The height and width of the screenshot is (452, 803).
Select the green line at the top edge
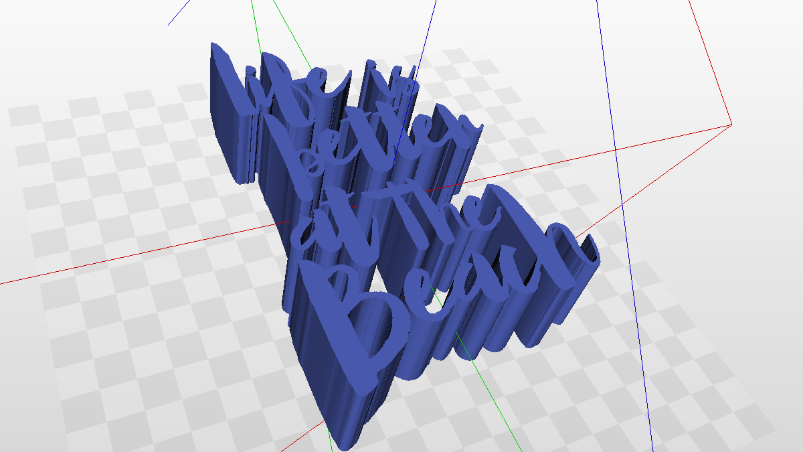pyautogui.click(x=258, y=19)
